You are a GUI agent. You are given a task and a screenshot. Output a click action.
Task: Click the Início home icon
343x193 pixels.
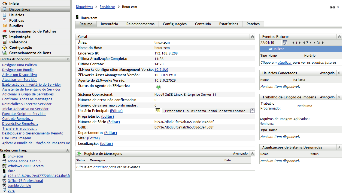tap(5, 4)
